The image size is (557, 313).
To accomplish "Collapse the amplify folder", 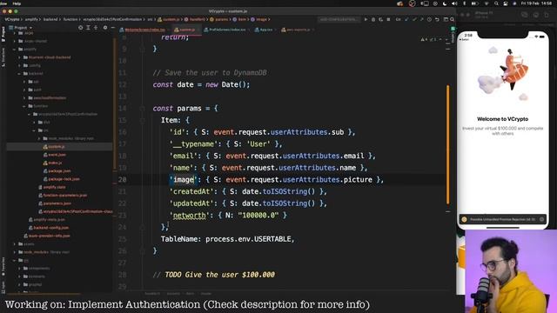I will [15, 50].
